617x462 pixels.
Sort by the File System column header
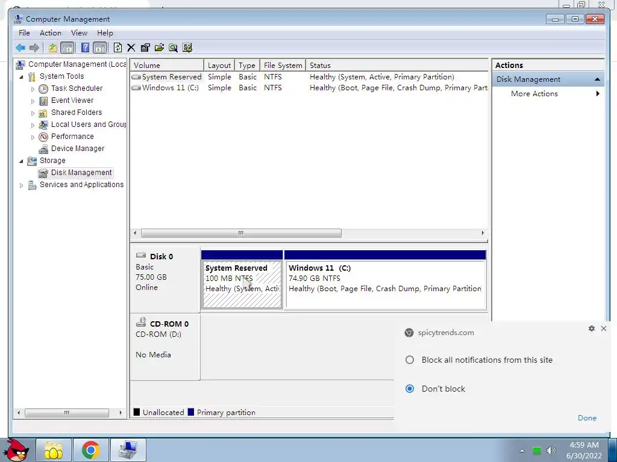point(283,65)
